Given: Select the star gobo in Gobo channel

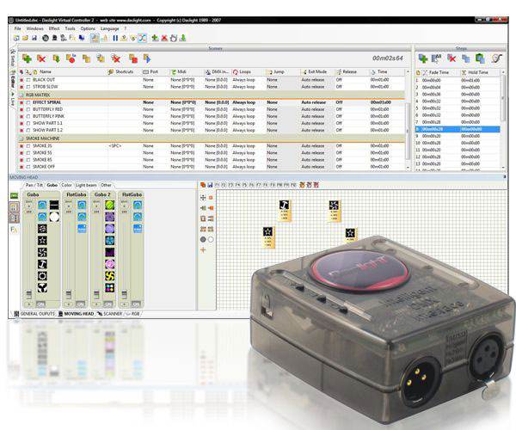Looking at the screenshot, I should [42, 241].
